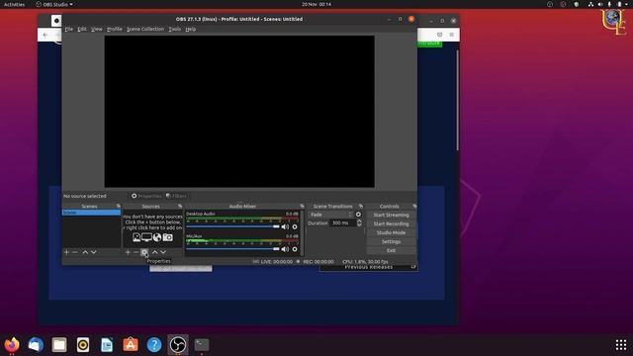Open Desktop Audio settings gear
The height and width of the screenshot is (356, 633).
pos(295,226)
